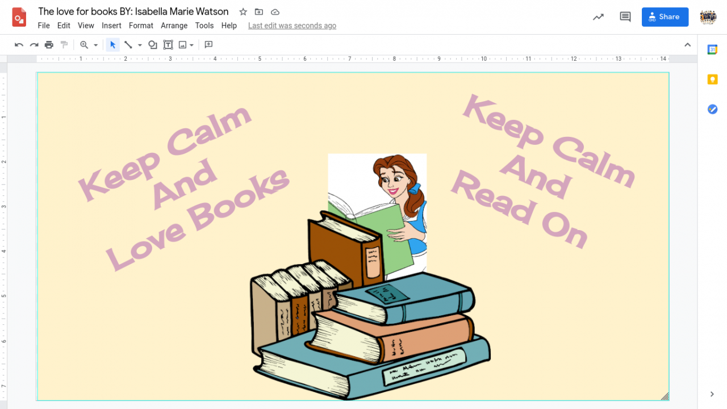
Task: Open Google Keep side panel
Action: (712, 80)
